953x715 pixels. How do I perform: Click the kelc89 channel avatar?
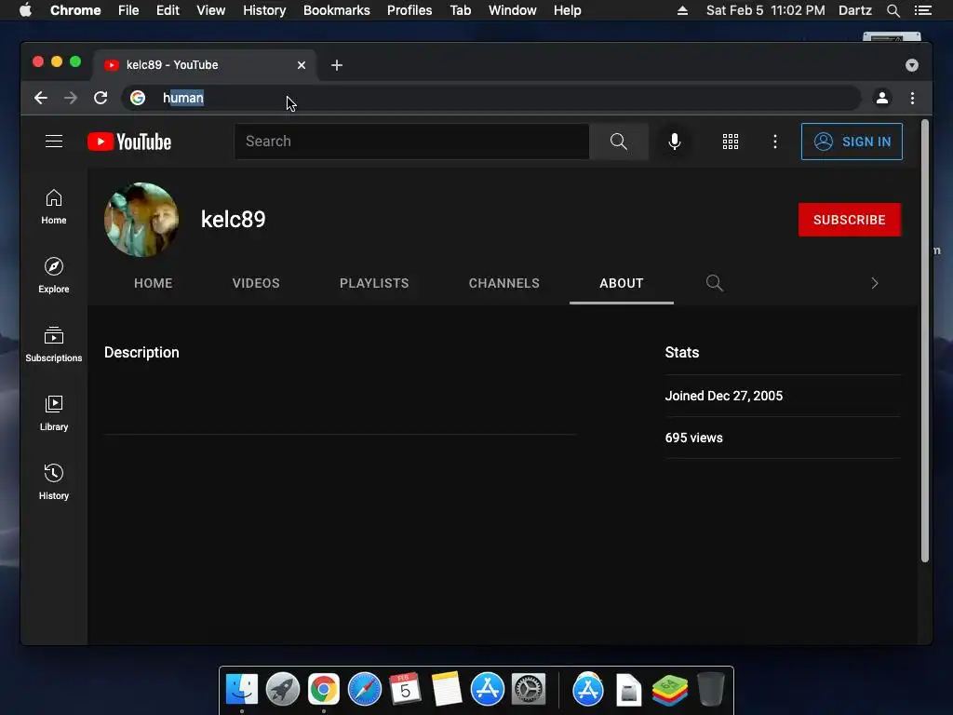point(141,220)
